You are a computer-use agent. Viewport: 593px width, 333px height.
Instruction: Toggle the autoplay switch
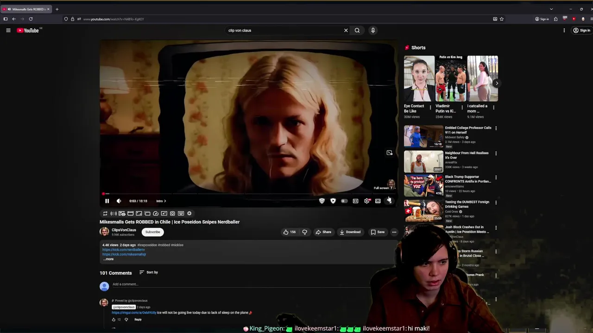pos(344,201)
